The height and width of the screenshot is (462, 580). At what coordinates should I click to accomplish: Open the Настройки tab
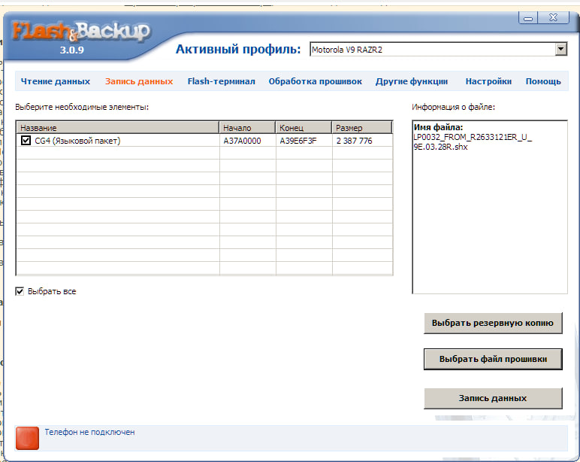(x=488, y=81)
